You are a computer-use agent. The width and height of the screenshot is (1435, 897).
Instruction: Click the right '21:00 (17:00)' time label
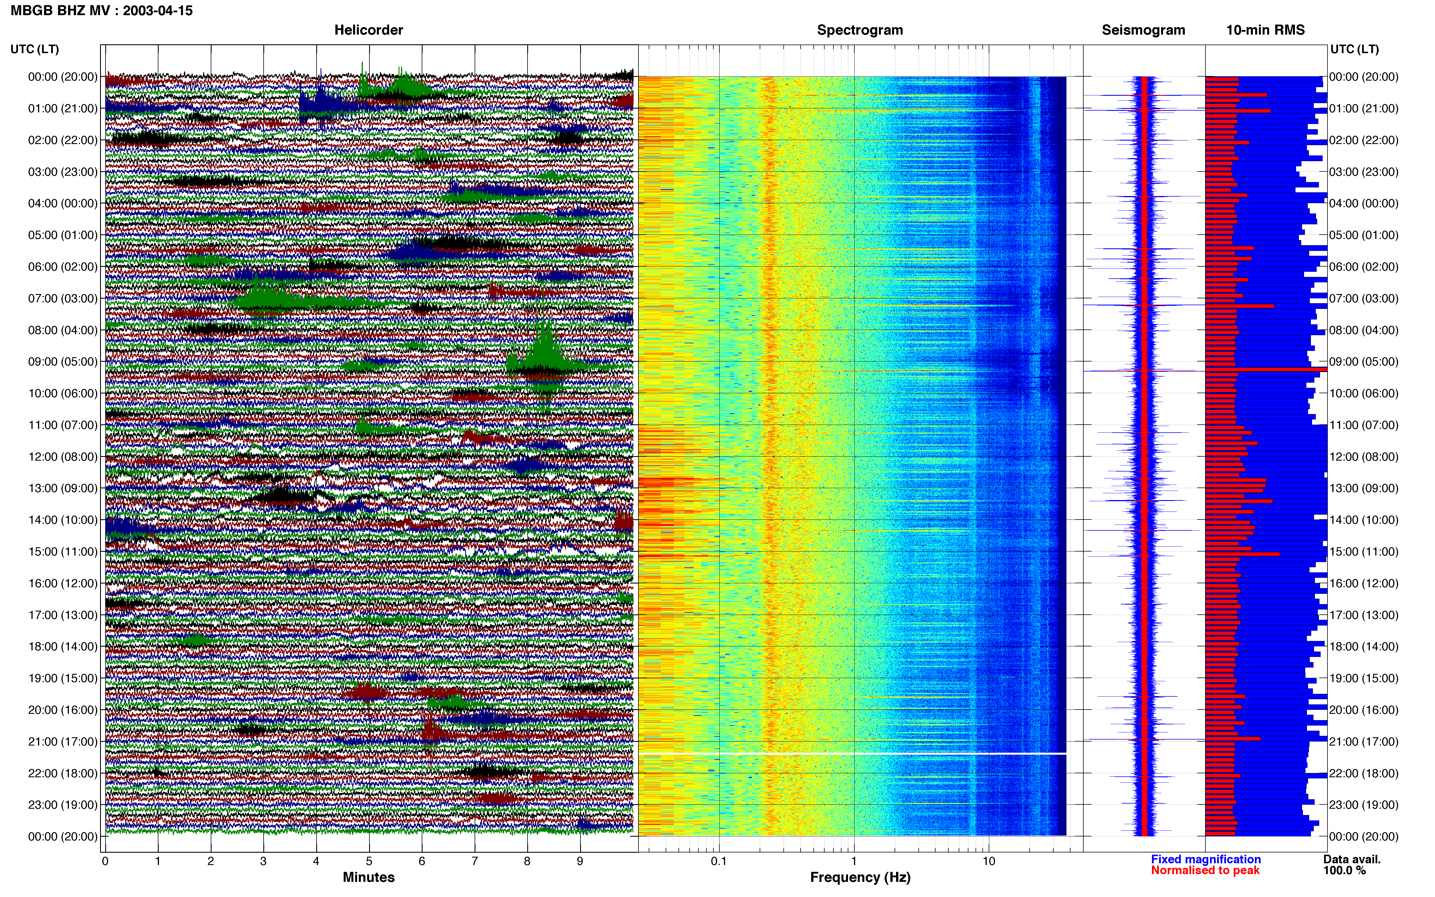pos(1364,742)
